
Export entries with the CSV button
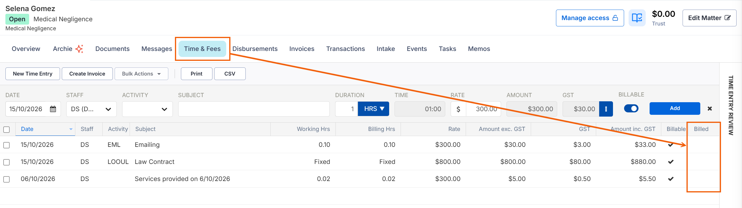[x=230, y=74]
